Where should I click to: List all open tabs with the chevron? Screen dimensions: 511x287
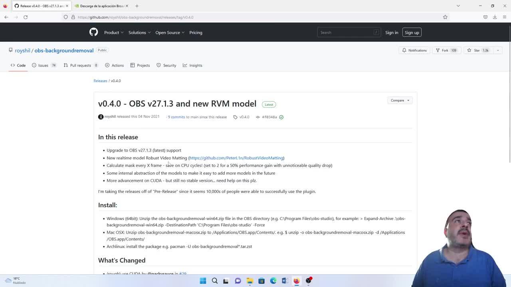[x=458, y=6]
